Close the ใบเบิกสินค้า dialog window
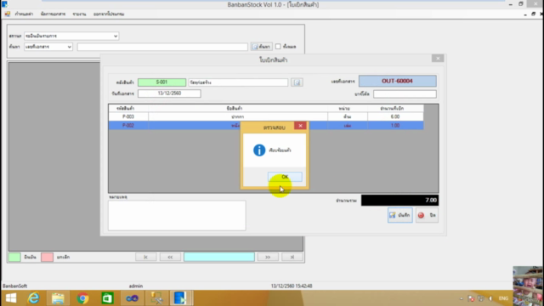 tap(438, 59)
